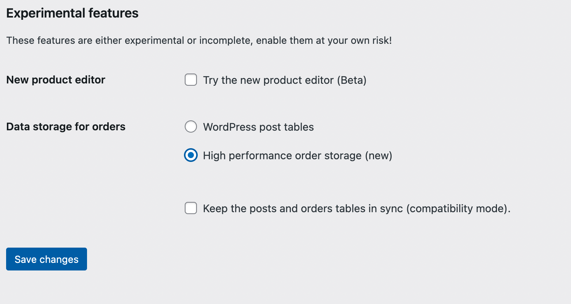Check the compatibility mode sync checkbox

tap(191, 208)
